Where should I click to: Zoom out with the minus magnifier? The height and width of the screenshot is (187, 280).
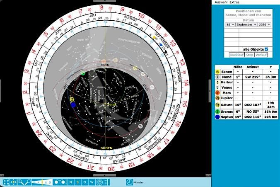pos(28,182)
